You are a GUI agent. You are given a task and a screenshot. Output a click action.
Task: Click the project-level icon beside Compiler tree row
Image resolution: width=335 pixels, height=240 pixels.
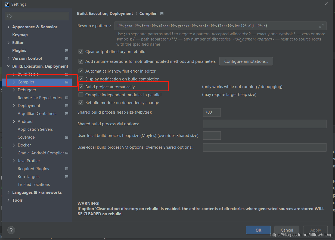(67, 82)
